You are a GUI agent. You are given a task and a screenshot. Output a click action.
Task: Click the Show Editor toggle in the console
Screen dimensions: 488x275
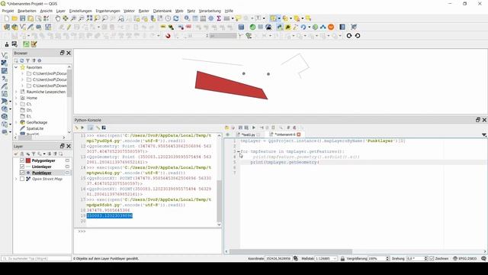click(x=90, y=128)
